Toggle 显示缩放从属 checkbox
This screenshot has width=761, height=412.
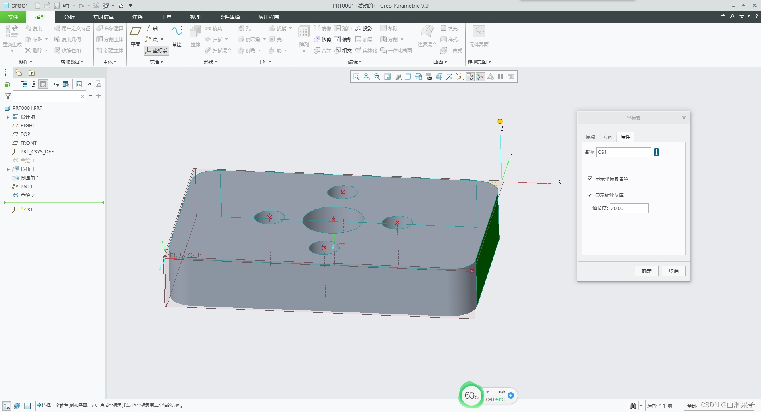click(x=590, y=195)
